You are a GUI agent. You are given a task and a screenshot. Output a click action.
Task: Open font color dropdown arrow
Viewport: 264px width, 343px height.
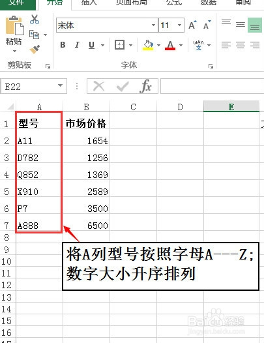pyautogui.click(x=181, y=45)
